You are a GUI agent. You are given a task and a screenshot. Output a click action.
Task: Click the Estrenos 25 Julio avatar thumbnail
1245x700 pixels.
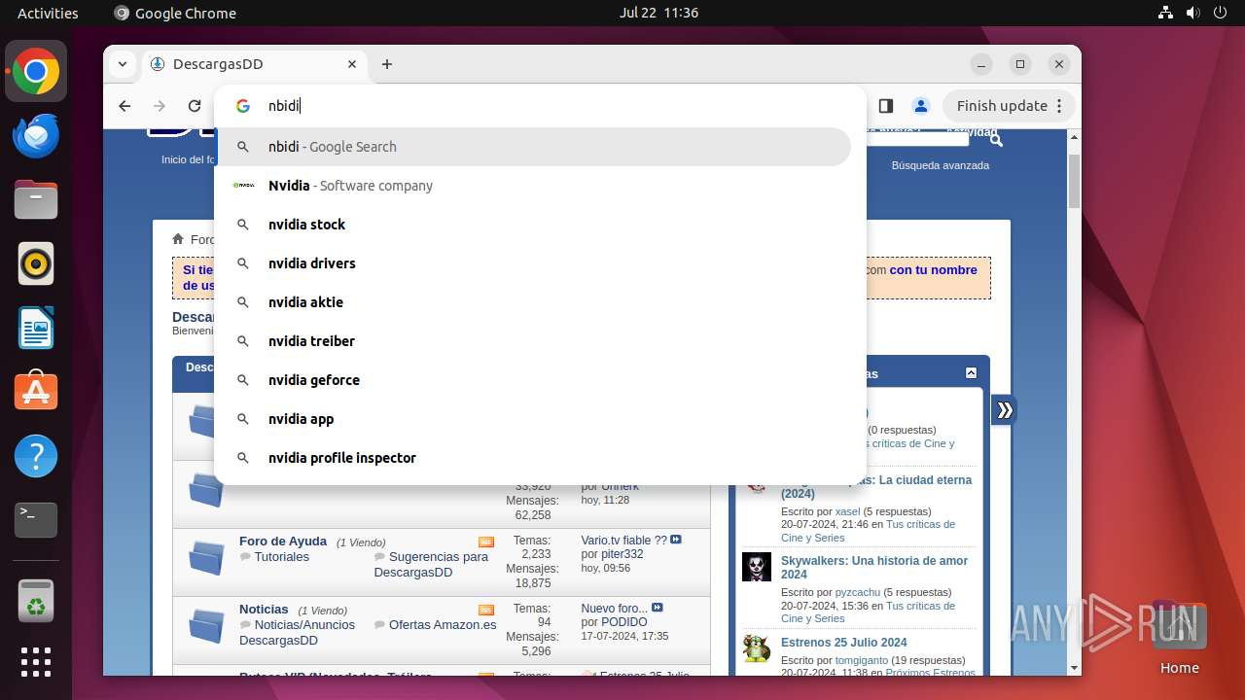[x=757, y=648]
